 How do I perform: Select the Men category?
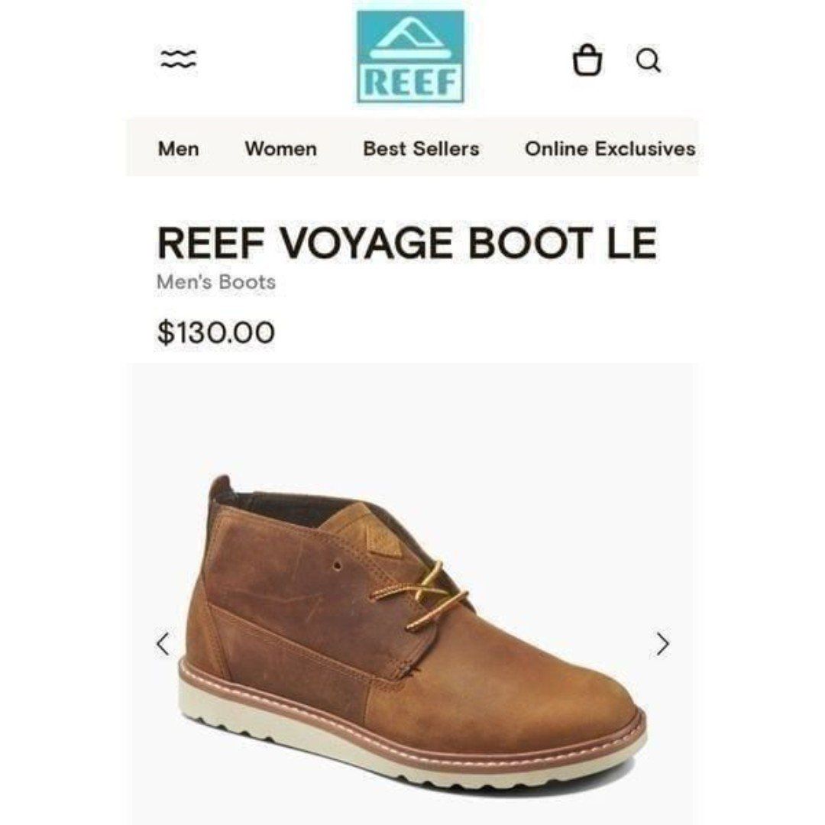point(178,148)
